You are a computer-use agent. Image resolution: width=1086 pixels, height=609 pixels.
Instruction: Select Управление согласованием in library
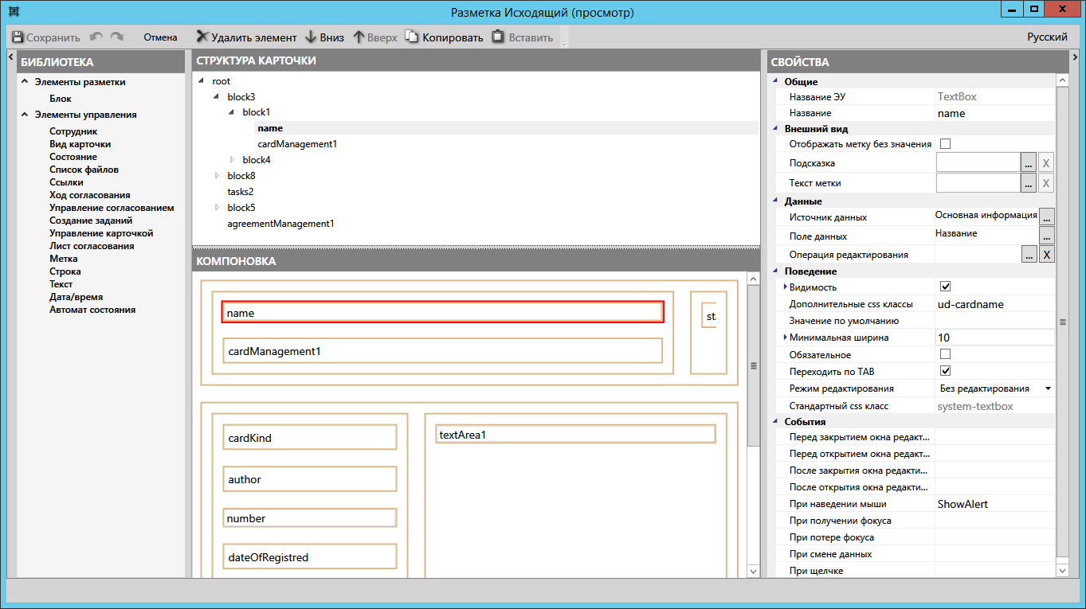[x=112, y=208]
